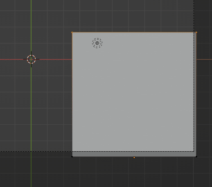Viewport: 212px width, 187px height.
Task: Click the dashed vertical camera border above plane
Action: (x=194, y=16)
